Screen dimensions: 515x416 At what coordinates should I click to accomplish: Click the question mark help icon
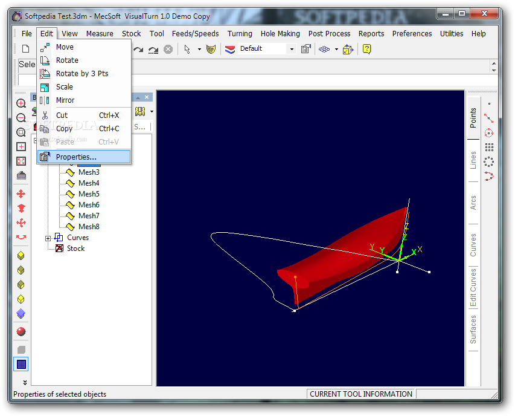point(366,50)
